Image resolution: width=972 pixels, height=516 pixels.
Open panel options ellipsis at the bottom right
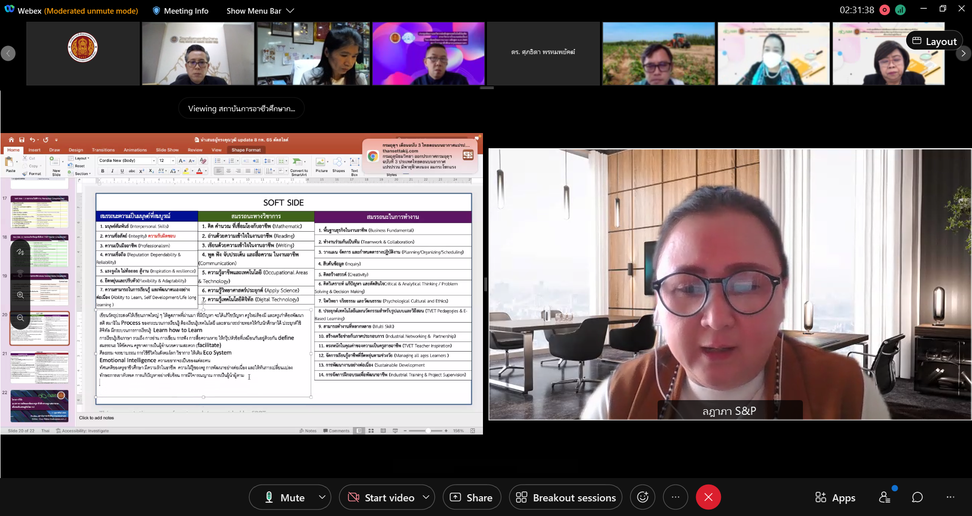[950, 497]
